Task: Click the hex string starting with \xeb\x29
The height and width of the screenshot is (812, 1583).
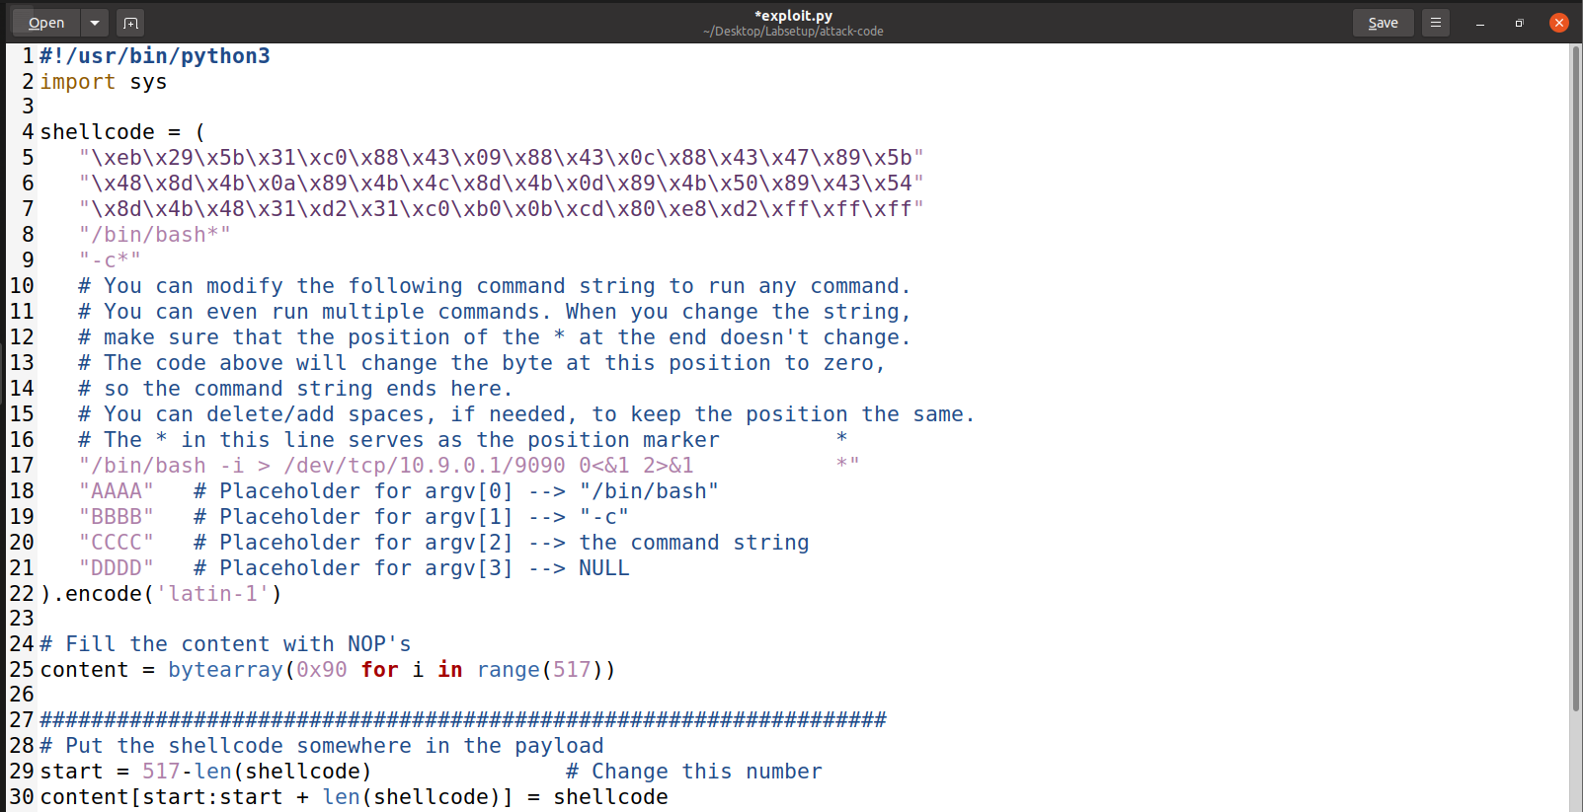Action: pos(502,158)
